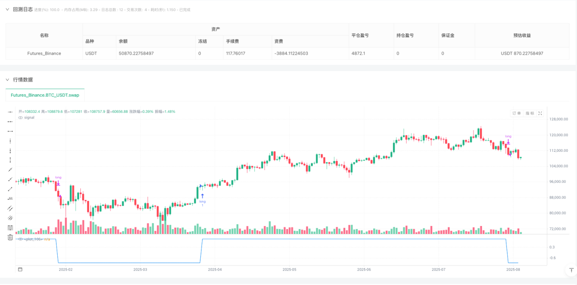The height and width of the screenshot is (285, 577).
Task: Click the Futures_Binance row name cell
Action: point(44,53)
